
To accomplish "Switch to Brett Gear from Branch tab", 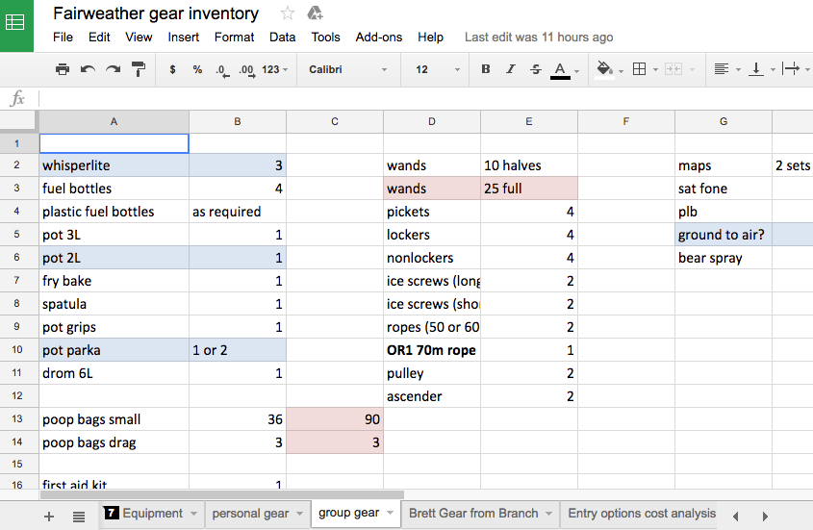I will [x=473, y=514].
